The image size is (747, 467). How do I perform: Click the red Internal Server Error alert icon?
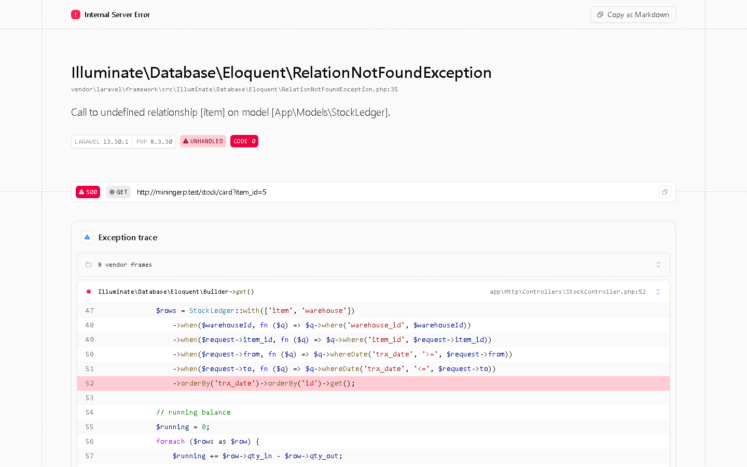click(76, 15)
